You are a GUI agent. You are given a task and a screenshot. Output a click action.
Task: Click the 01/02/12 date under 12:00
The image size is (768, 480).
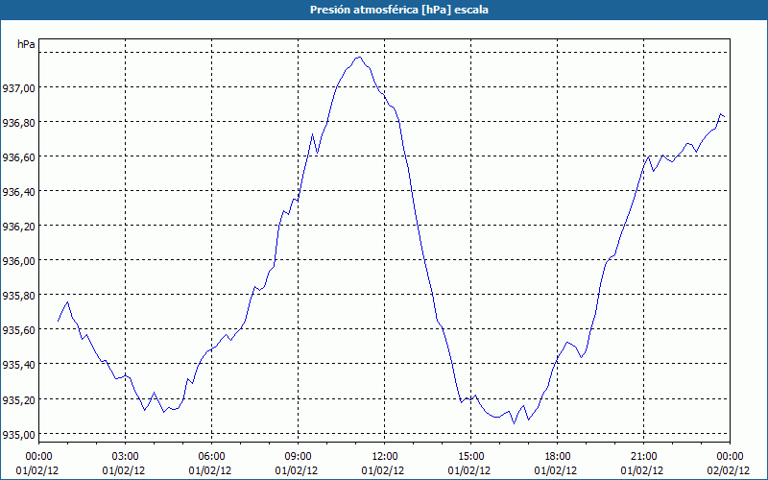coord(383,470)
